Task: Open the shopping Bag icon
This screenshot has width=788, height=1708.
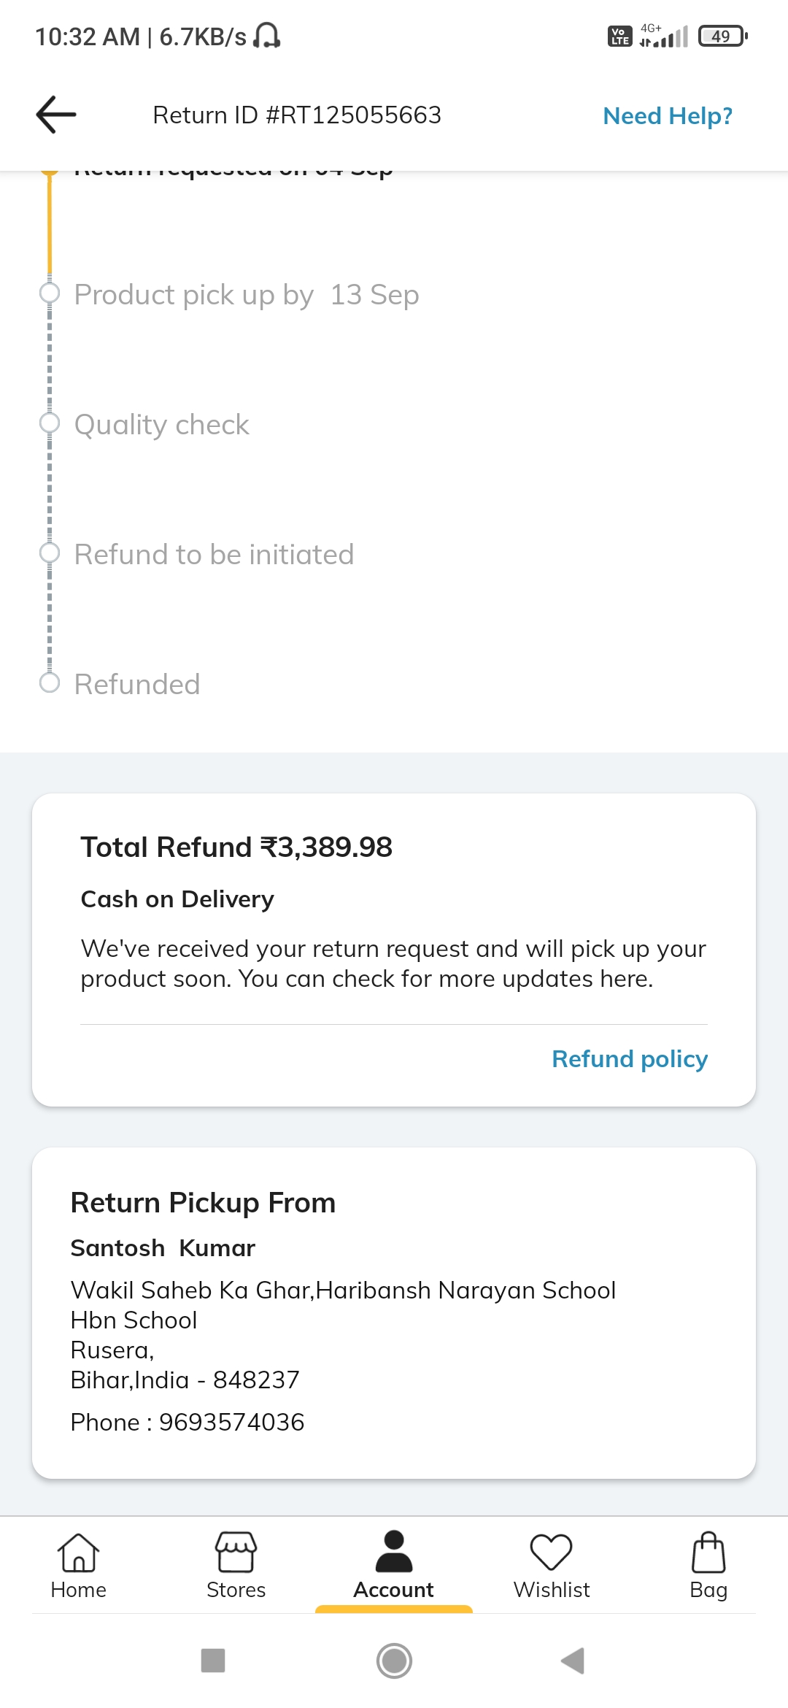Action: (708, 1552)
